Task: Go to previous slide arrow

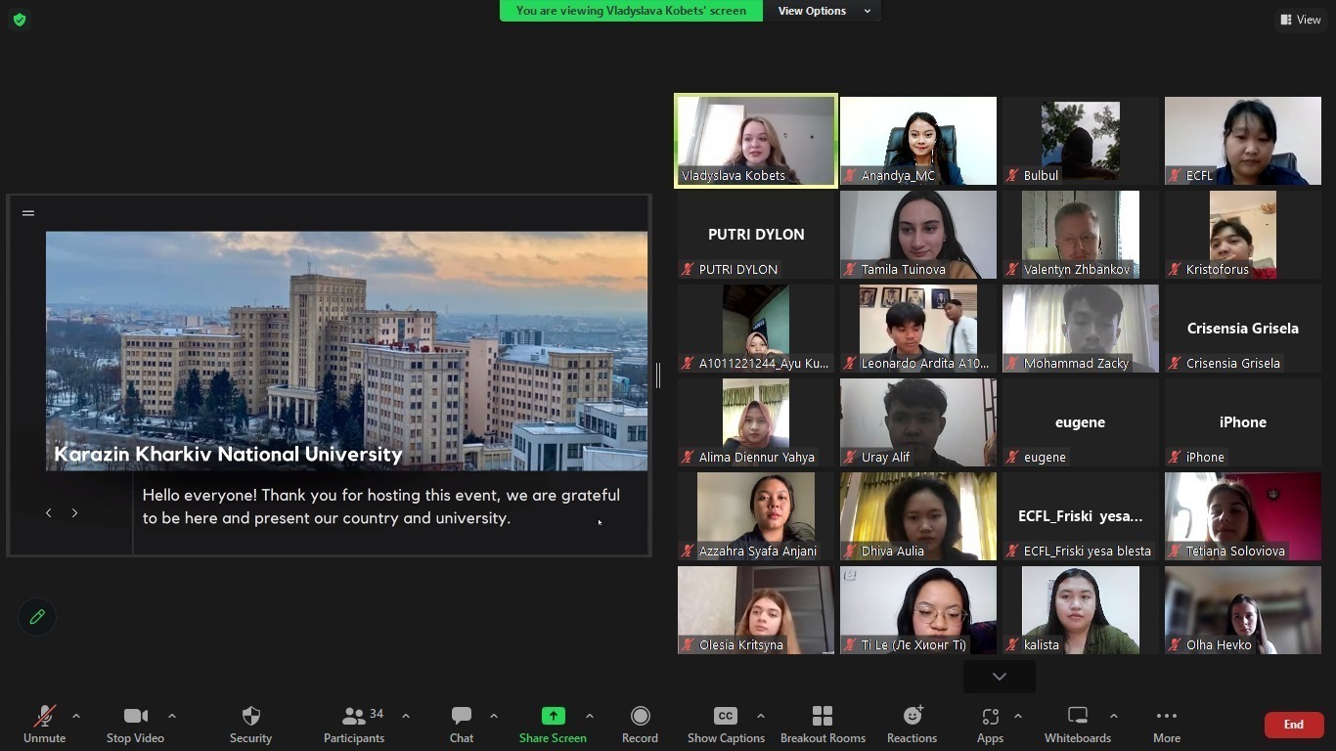Action: click(x=48, y=512)
